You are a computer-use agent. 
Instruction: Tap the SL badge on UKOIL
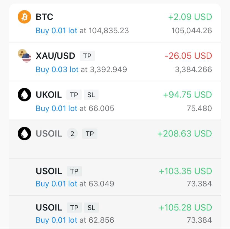(x=91, y=95)
